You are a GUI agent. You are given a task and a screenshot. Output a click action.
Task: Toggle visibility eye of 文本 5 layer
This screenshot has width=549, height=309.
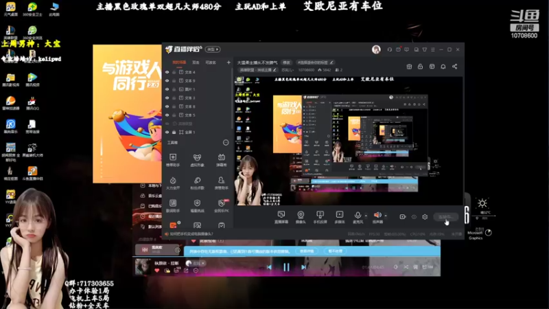pos(167,115)
